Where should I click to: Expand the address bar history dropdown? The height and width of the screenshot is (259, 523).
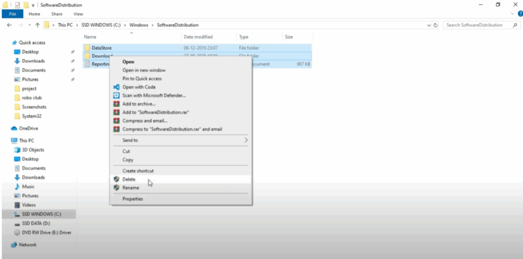429,25
